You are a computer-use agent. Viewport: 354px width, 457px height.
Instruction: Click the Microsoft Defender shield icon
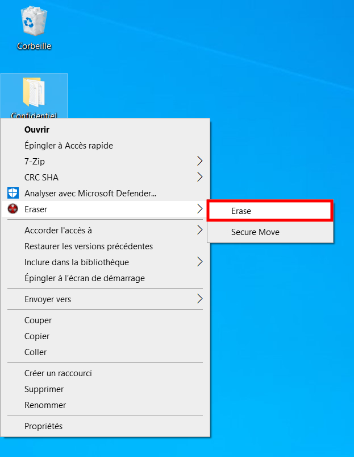(13, 193)
